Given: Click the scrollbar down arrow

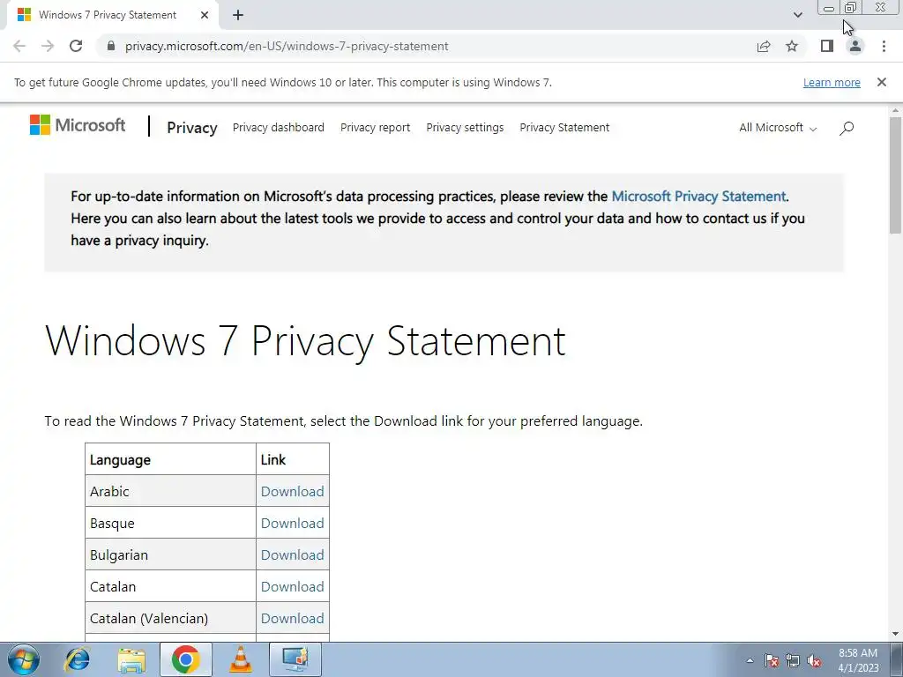Looking at the screenshot, I should tap(895, 634).
